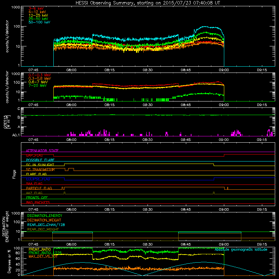279x279 pixels.
Task: Click the 80 tick on Degrees axis
Action: click(x=18, y=253)
